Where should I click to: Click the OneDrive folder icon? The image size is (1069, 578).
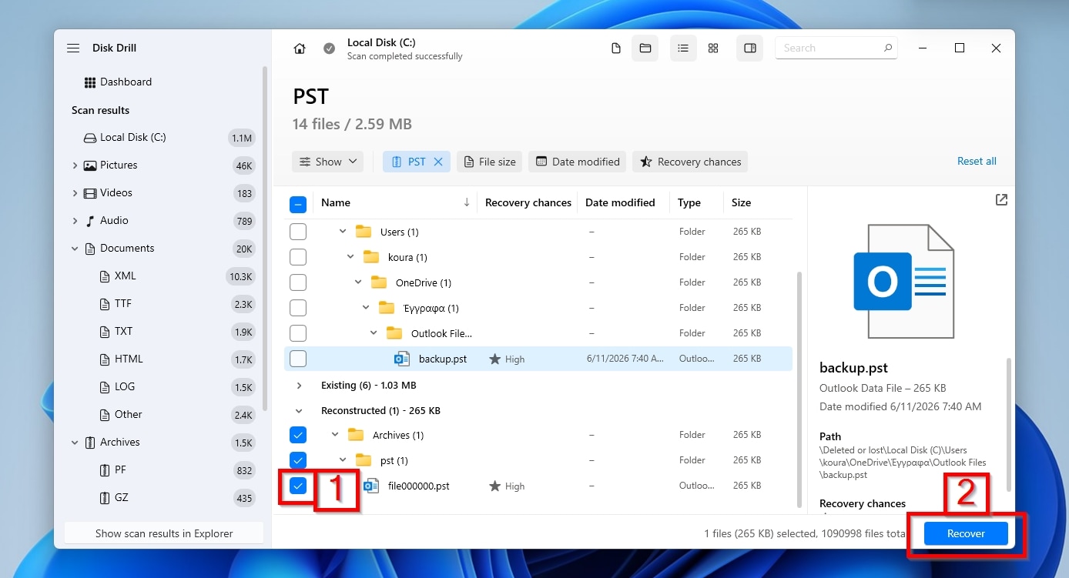pyautogui.click(x=379, y=282)
